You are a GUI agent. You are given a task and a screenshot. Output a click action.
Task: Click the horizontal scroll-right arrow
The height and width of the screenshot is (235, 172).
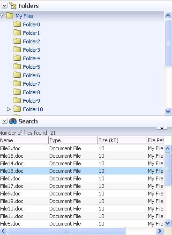(159, 231)
